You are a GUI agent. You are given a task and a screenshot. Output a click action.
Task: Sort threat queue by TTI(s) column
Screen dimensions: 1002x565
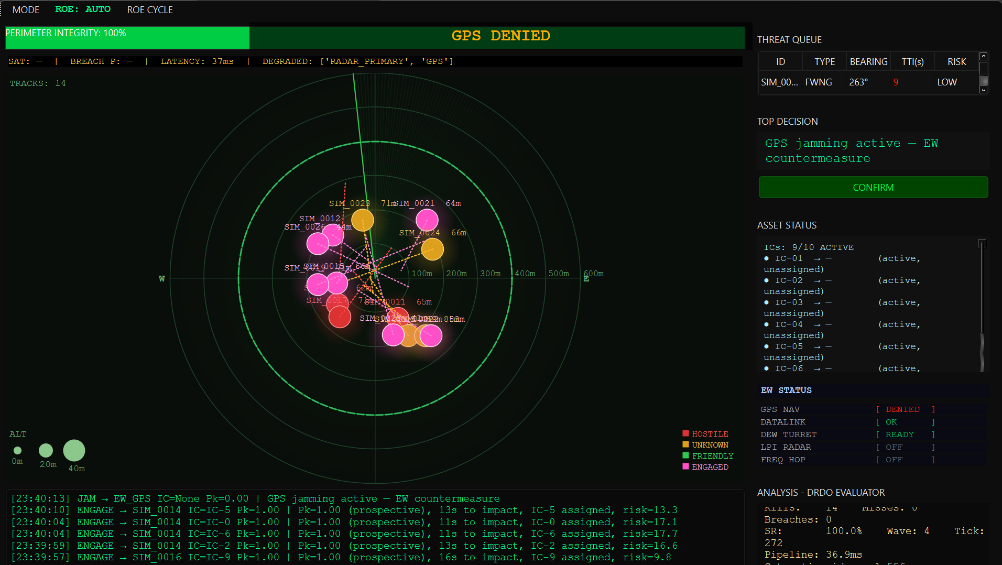pyautogui.click(x=912, y=62)
